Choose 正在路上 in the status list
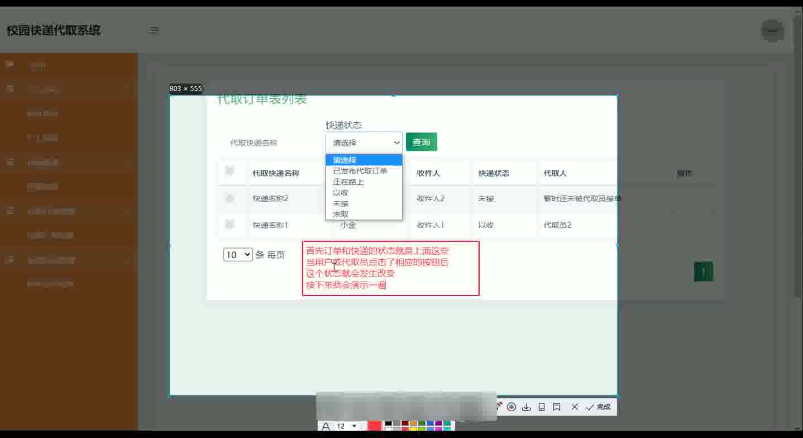803x438 pixels. (x=364, y=182)
